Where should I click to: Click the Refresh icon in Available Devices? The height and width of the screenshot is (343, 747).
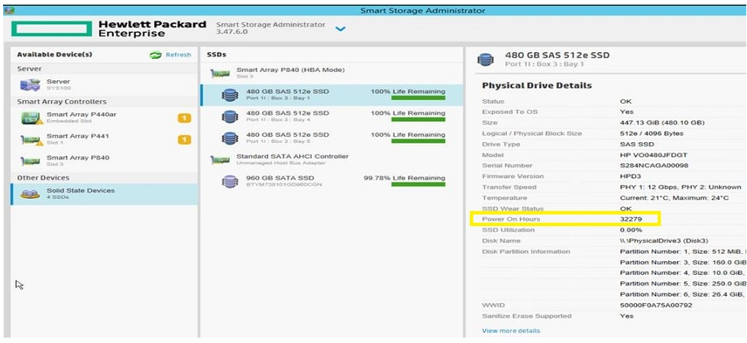click(156, 55)
